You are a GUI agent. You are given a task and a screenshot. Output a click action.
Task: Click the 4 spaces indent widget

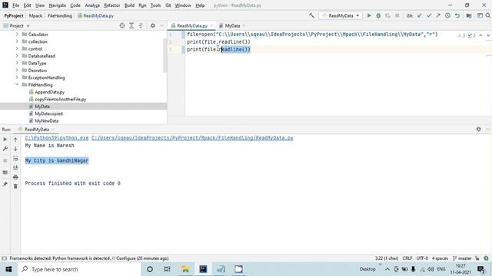click(440, 258)
